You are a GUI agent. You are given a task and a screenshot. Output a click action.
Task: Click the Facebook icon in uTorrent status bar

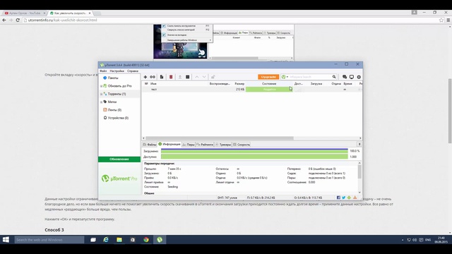point(338,198)
